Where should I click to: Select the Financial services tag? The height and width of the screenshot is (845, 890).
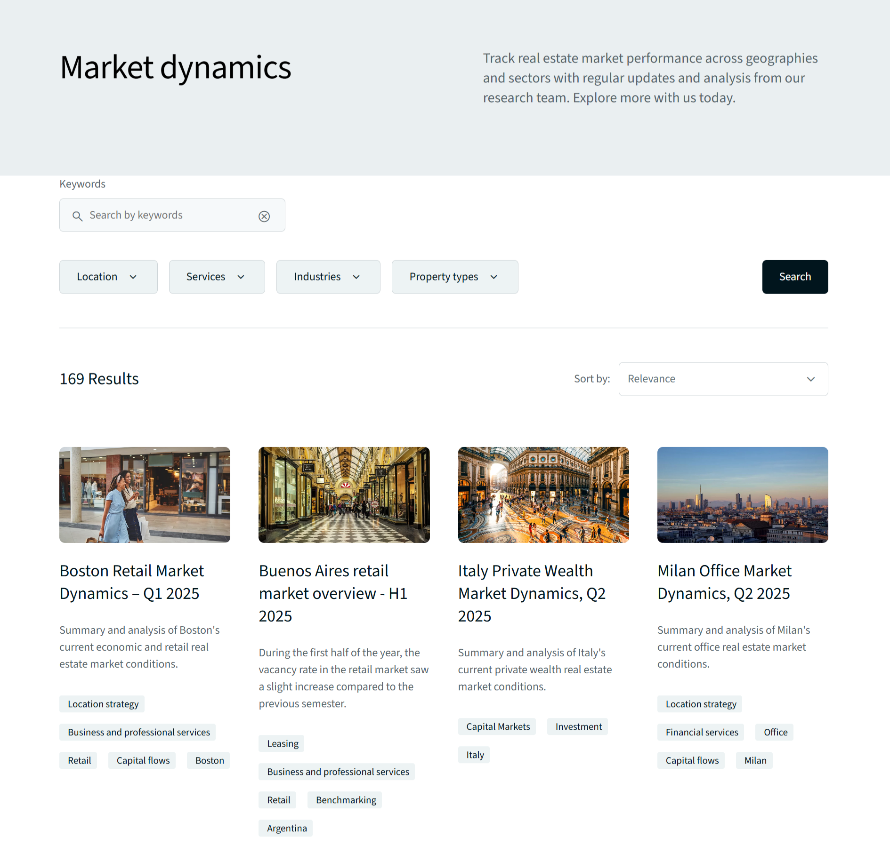[701, 732]
